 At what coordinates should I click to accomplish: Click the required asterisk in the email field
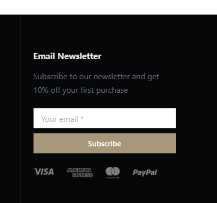[x=82, y=118]
